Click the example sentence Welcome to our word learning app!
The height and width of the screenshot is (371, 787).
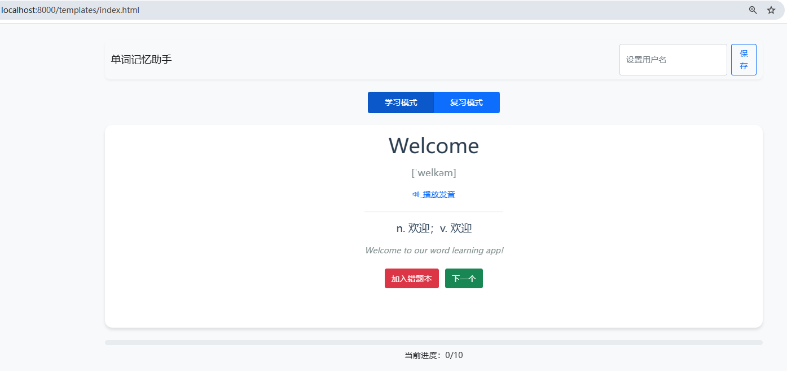[x=434, y=251]
